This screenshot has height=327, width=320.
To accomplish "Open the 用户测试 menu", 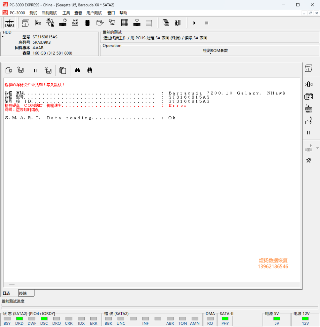I will click(94, 13).
